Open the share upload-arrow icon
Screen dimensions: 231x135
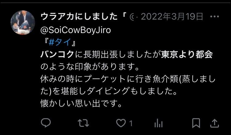pyautogui.click(x=214, y=123)
